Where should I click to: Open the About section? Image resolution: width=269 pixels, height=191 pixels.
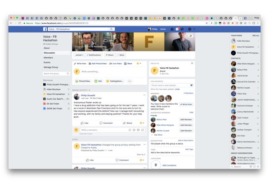tap(47, 48)
